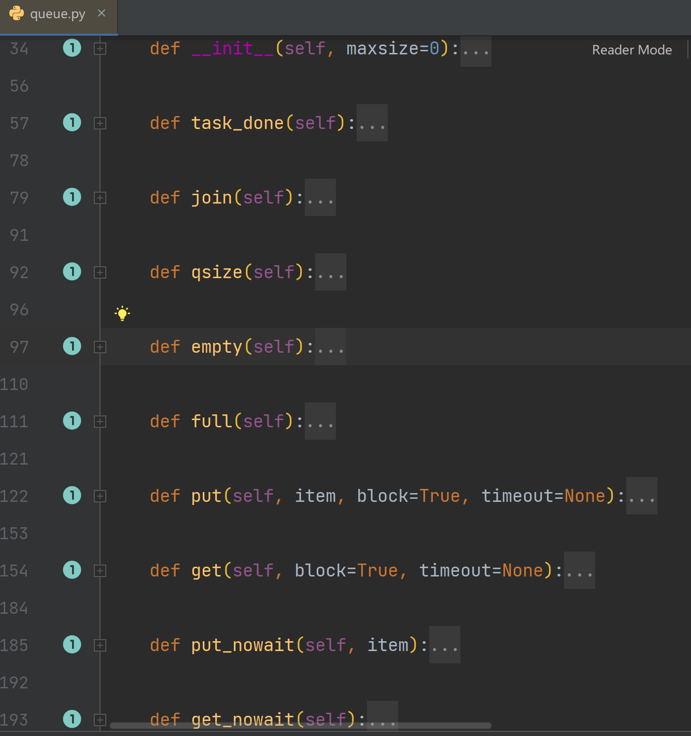691x736 pixels.
Task: Place cursor on the put_nowait method name
Action: coord(243,645)
